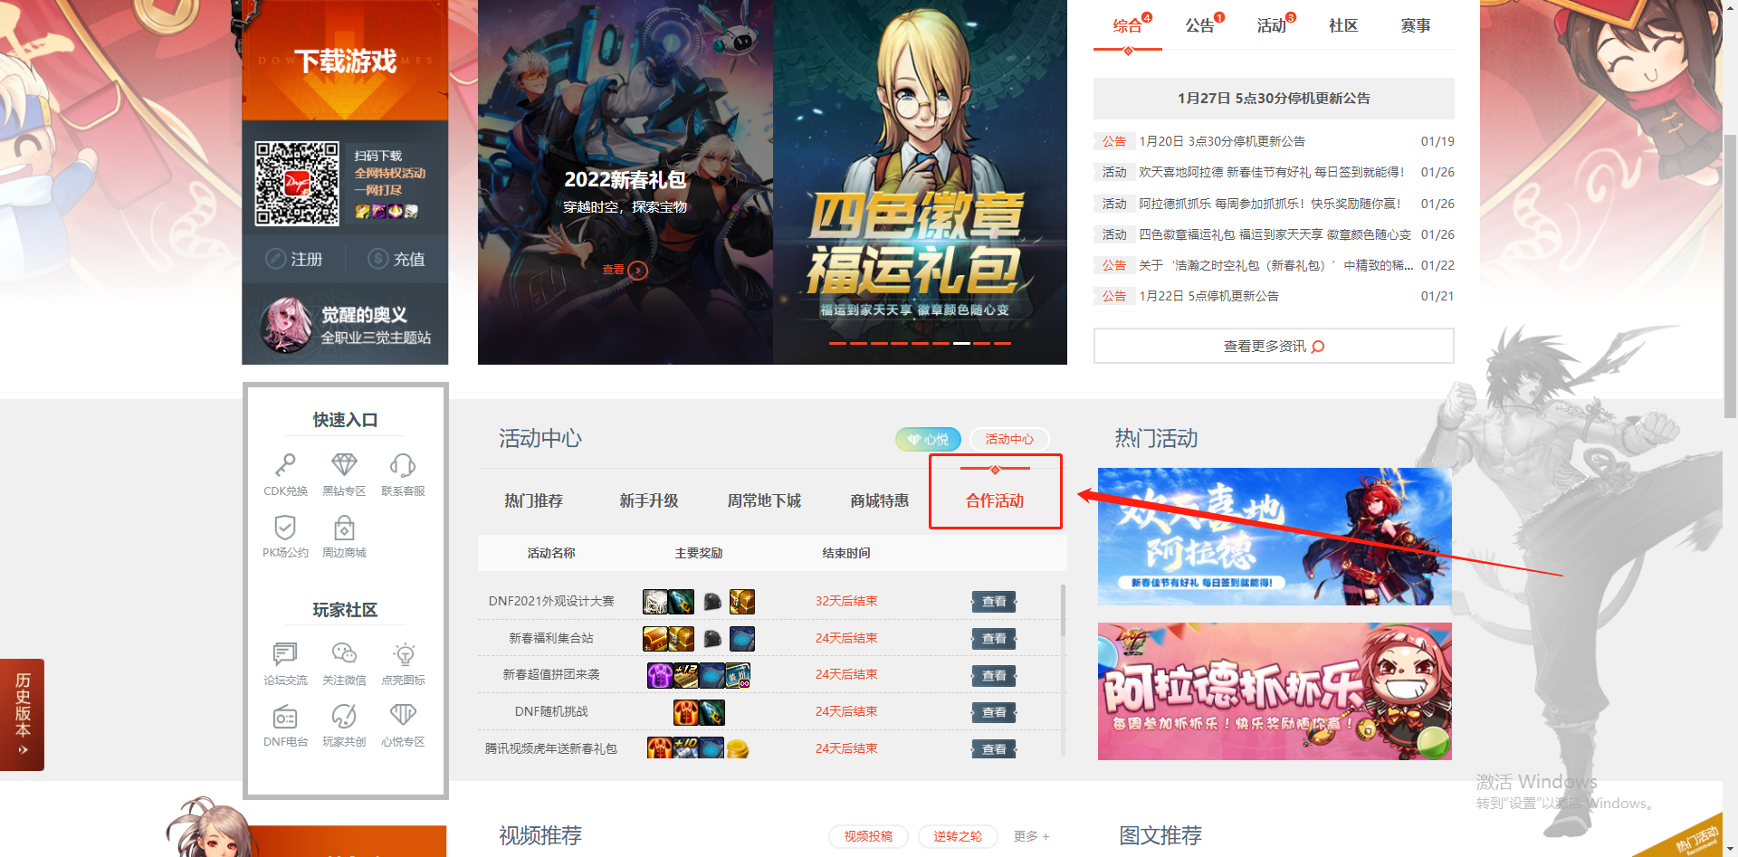This screenshot has width=1738, height=857.
Task: Click reward icons for 新春福利集合站
Action: (699, 639)
